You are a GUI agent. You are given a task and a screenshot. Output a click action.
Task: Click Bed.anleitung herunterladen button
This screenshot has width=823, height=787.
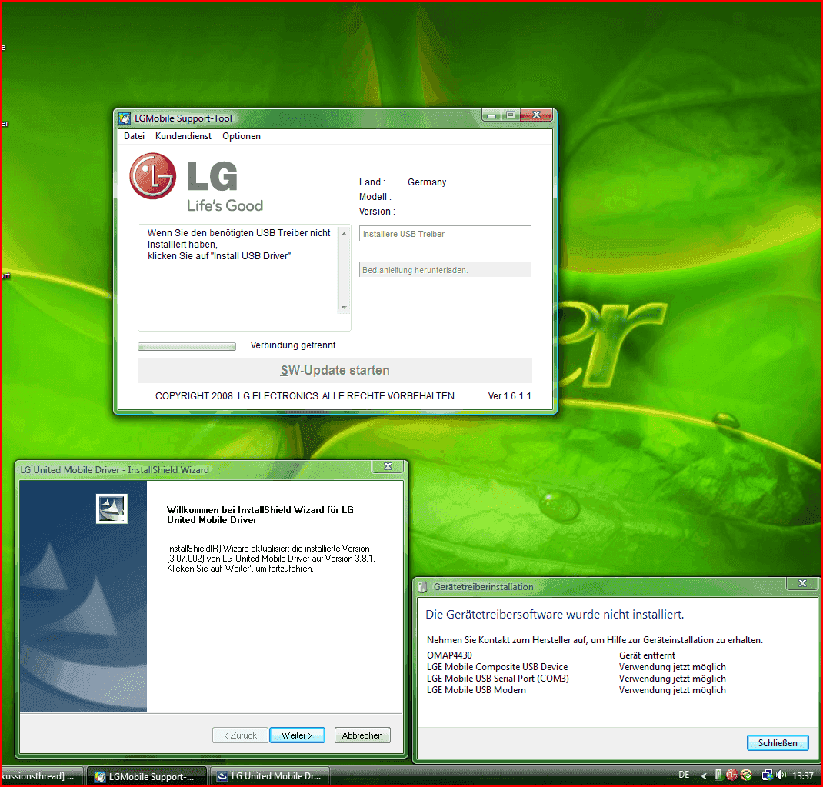(x=445, y=270)
